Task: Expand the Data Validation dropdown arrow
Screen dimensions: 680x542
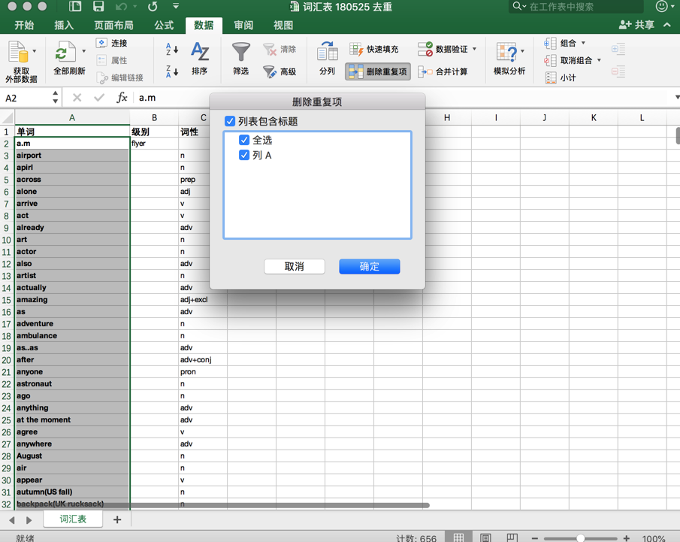Action: (x=474, y=49)
